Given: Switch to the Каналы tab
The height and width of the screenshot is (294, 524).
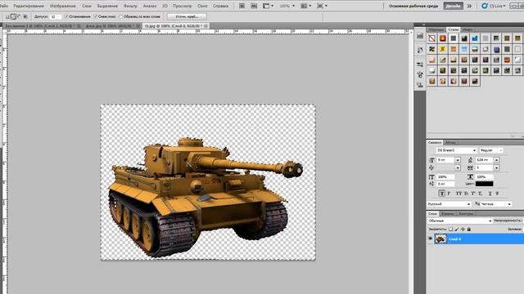Looking at the screenshot, I should coord(447,213).
